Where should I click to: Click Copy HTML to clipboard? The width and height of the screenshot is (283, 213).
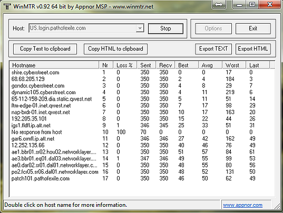[x=115, y=49]
